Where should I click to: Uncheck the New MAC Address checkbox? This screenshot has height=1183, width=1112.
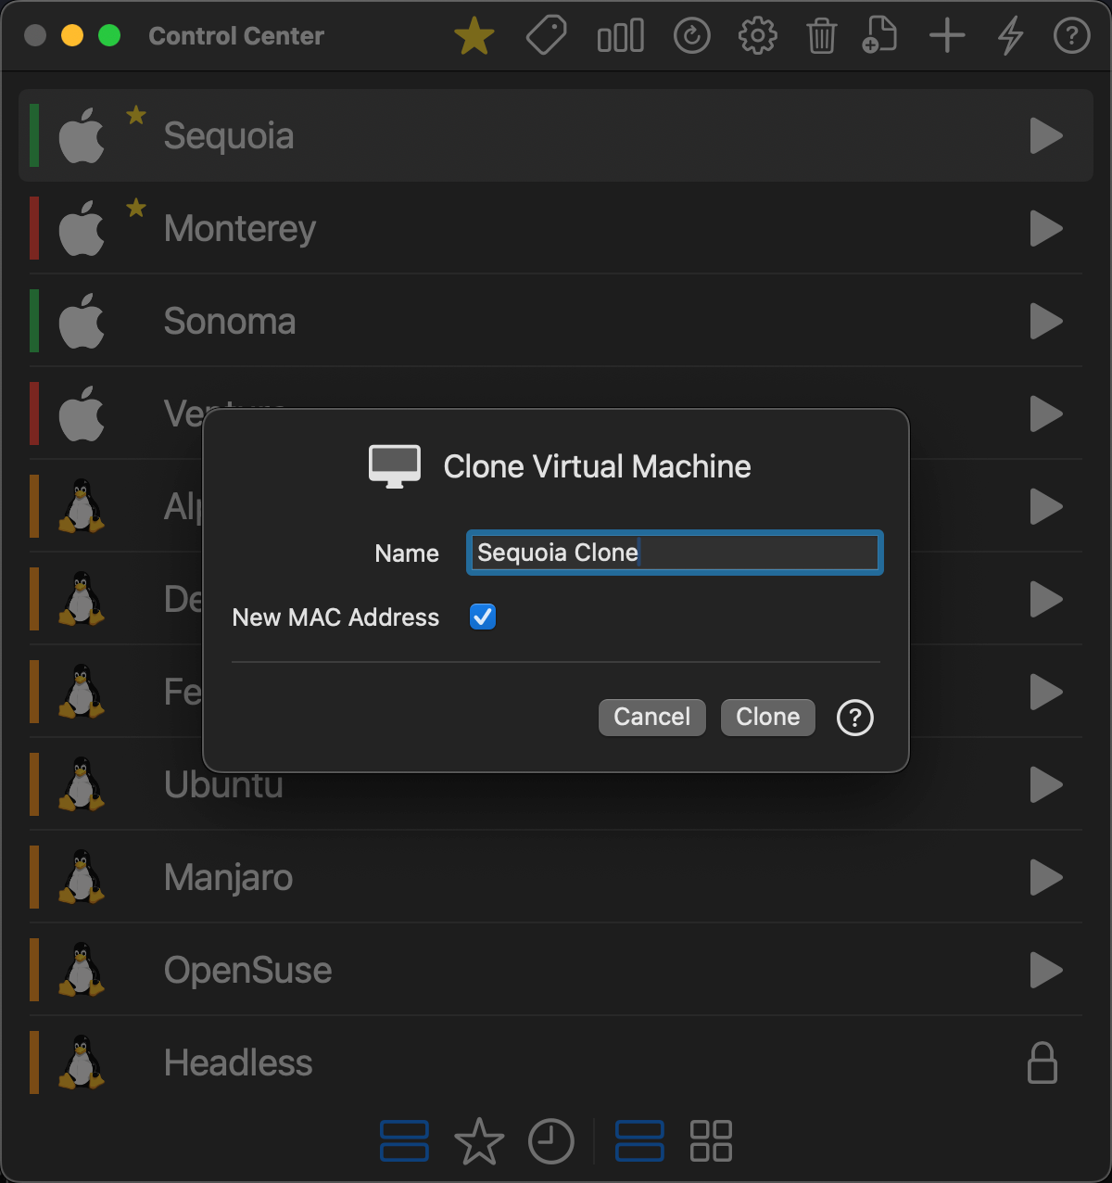pyautogui.click(x=482, y=617)
